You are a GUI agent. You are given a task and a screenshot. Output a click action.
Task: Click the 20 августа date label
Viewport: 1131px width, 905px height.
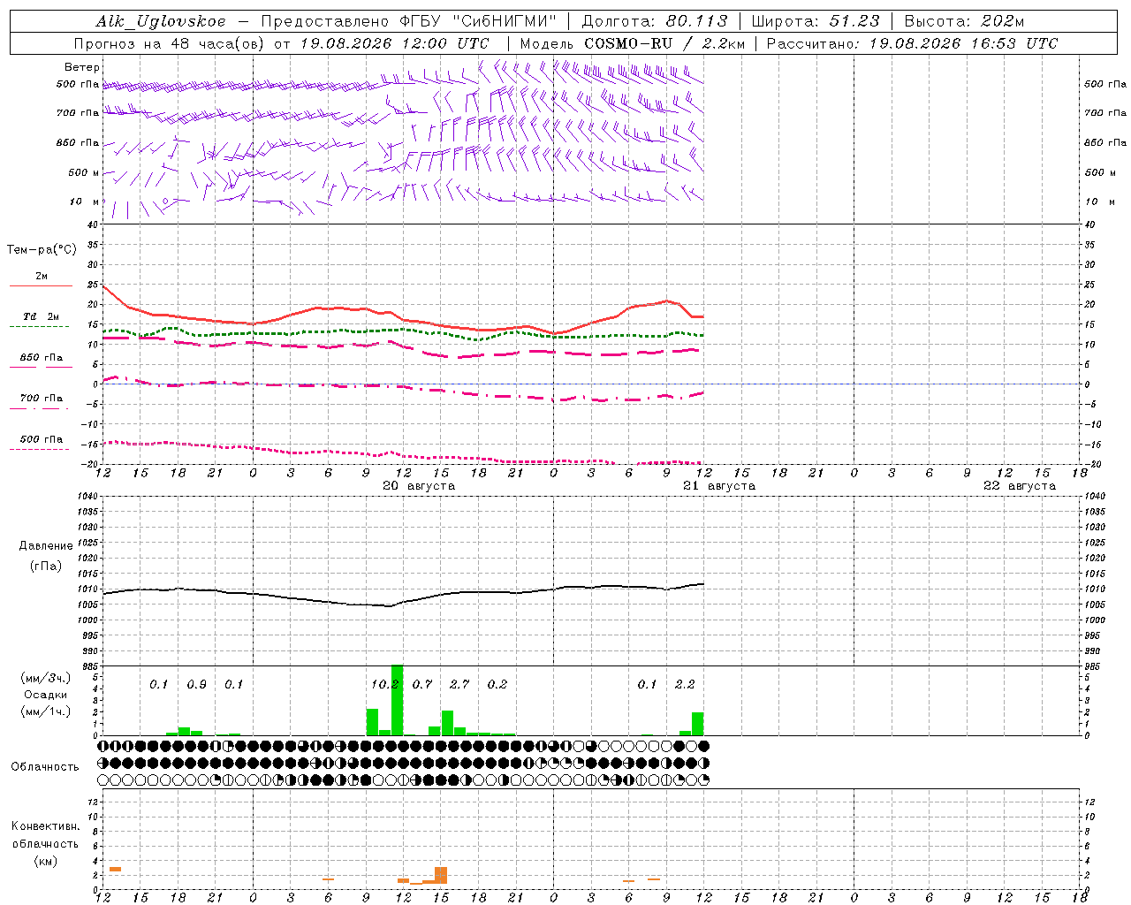(x=419, y=486)
